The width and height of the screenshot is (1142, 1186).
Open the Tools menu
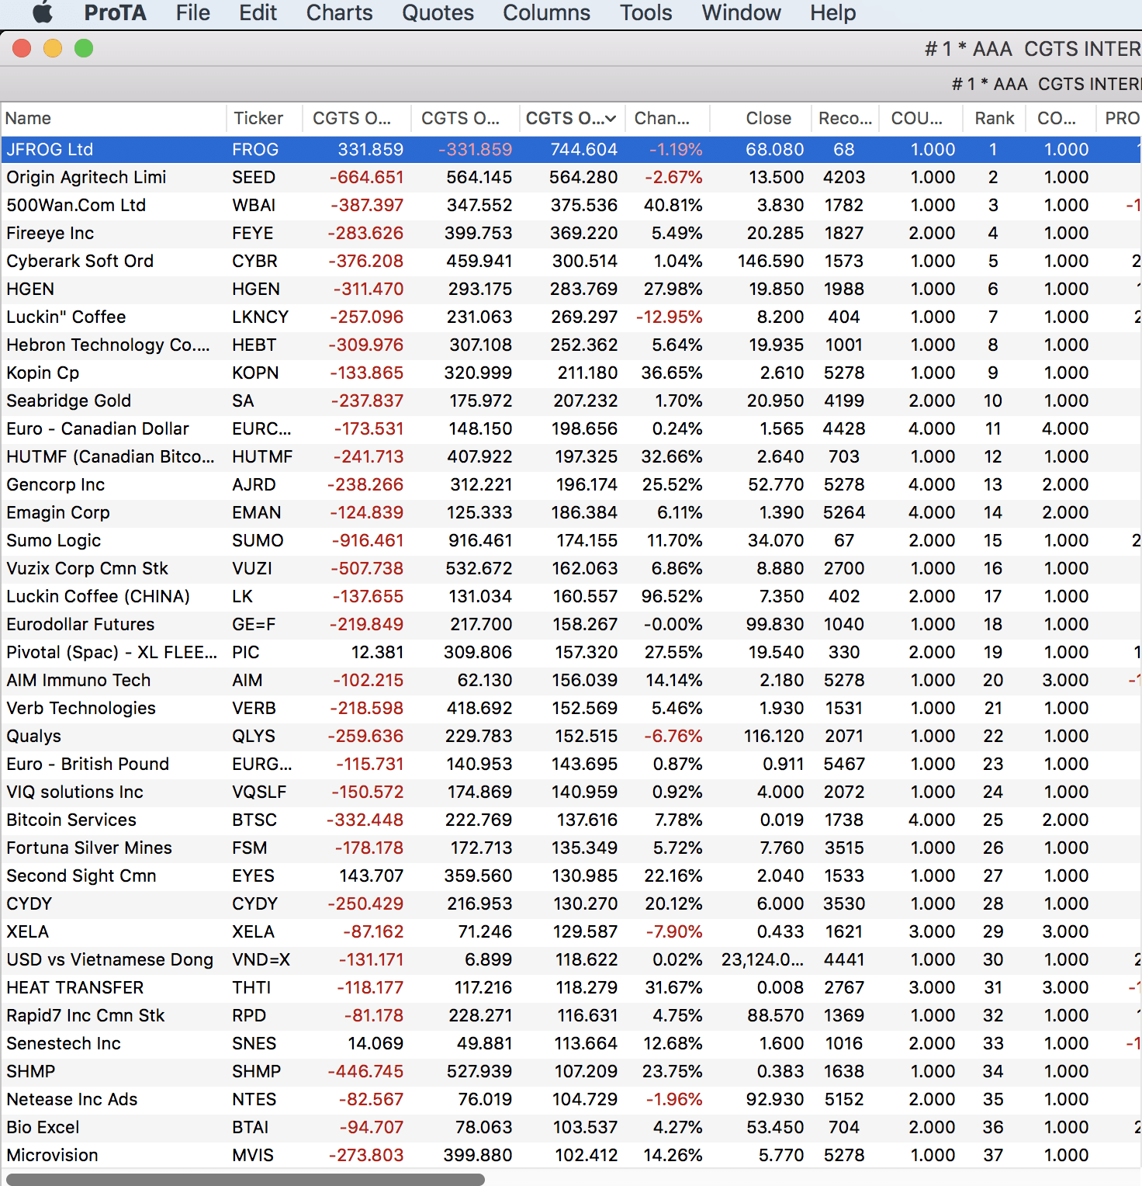[645, 12]
